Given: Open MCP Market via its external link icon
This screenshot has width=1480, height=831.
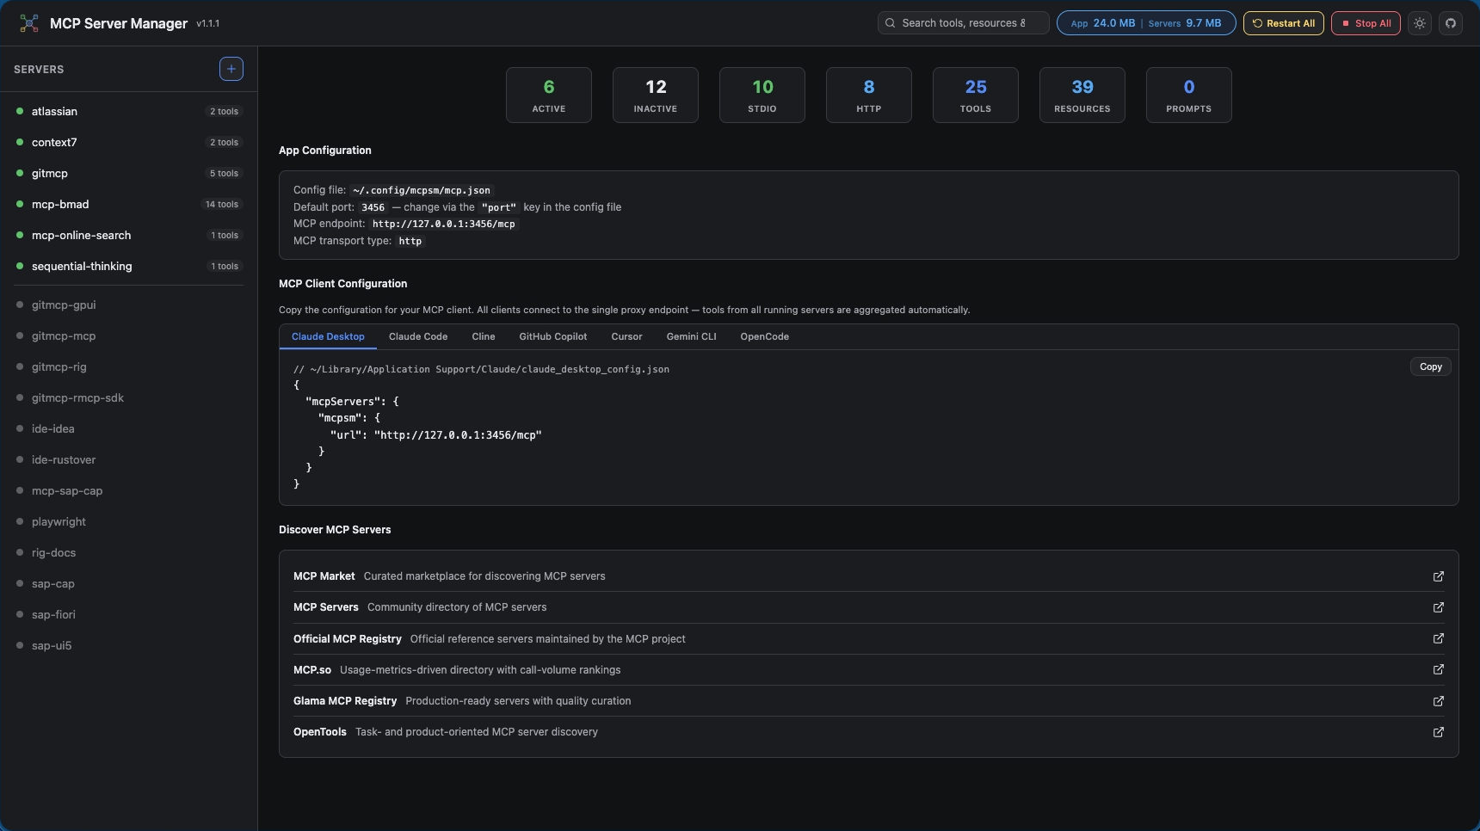Looking at the screenshot, I should tap(1438, 577).
